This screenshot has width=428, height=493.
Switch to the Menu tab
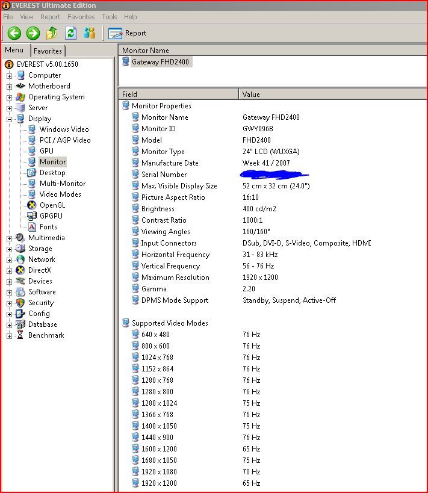[x=14, y=50]
